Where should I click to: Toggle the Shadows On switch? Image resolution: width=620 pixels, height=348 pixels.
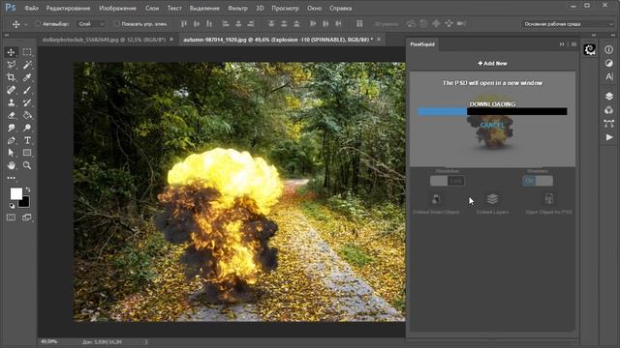(538, 181)
